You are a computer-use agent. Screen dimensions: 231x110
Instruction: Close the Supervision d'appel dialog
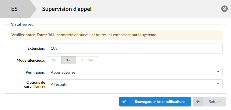(224, 9)
